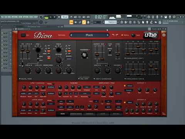The width and height of the screenshot is (185, 139).
Task: Stop playback in FL Studio transport
Action: [x=54, y=17]
